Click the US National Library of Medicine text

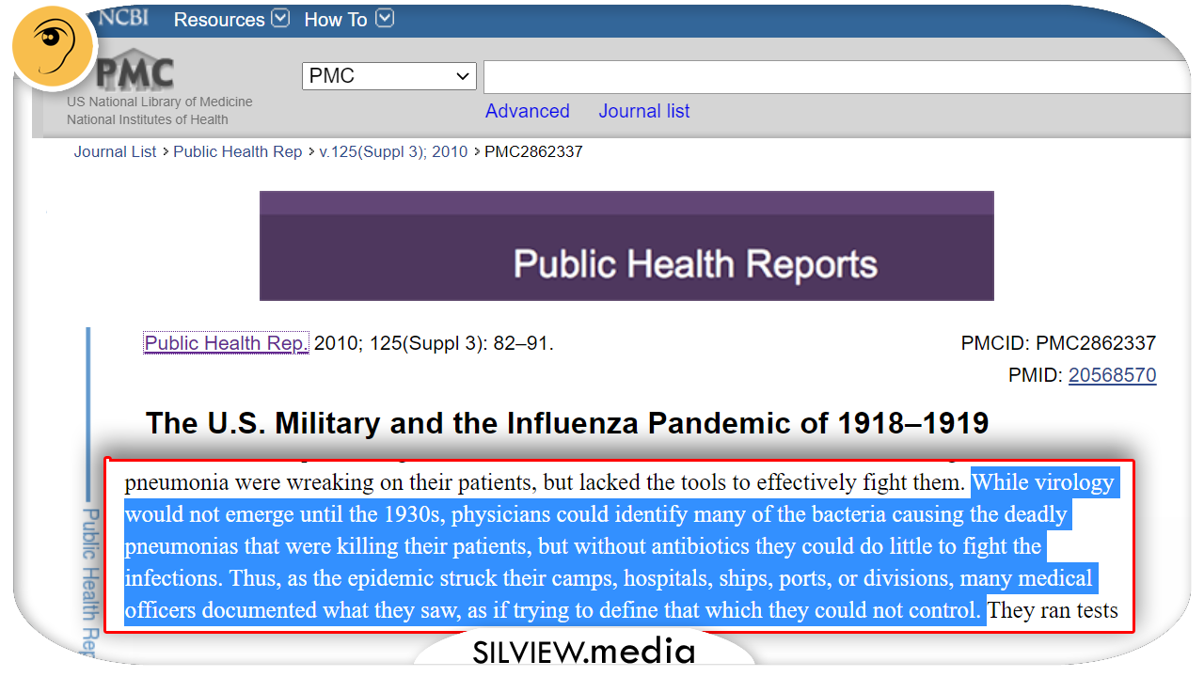159,102
